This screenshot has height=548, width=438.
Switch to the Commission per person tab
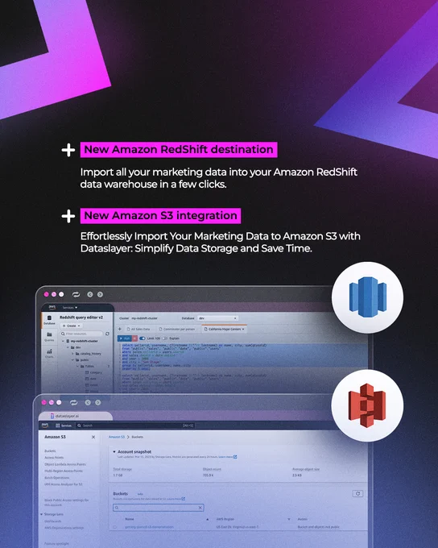tap(177, 330)
